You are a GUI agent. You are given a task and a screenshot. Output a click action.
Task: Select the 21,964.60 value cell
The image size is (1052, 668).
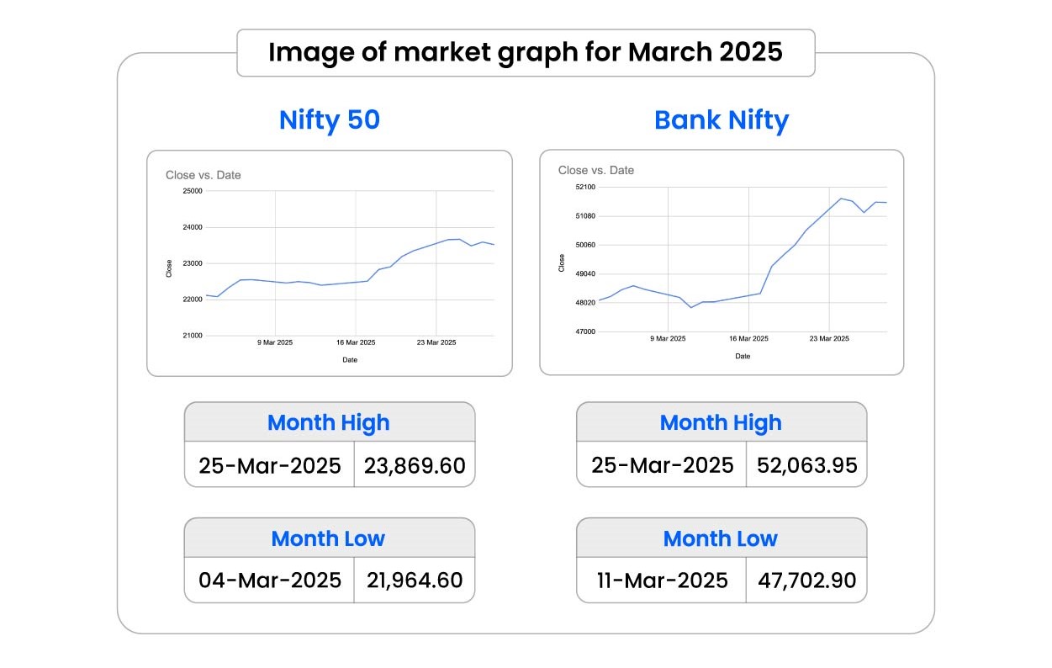coord(415,581)
